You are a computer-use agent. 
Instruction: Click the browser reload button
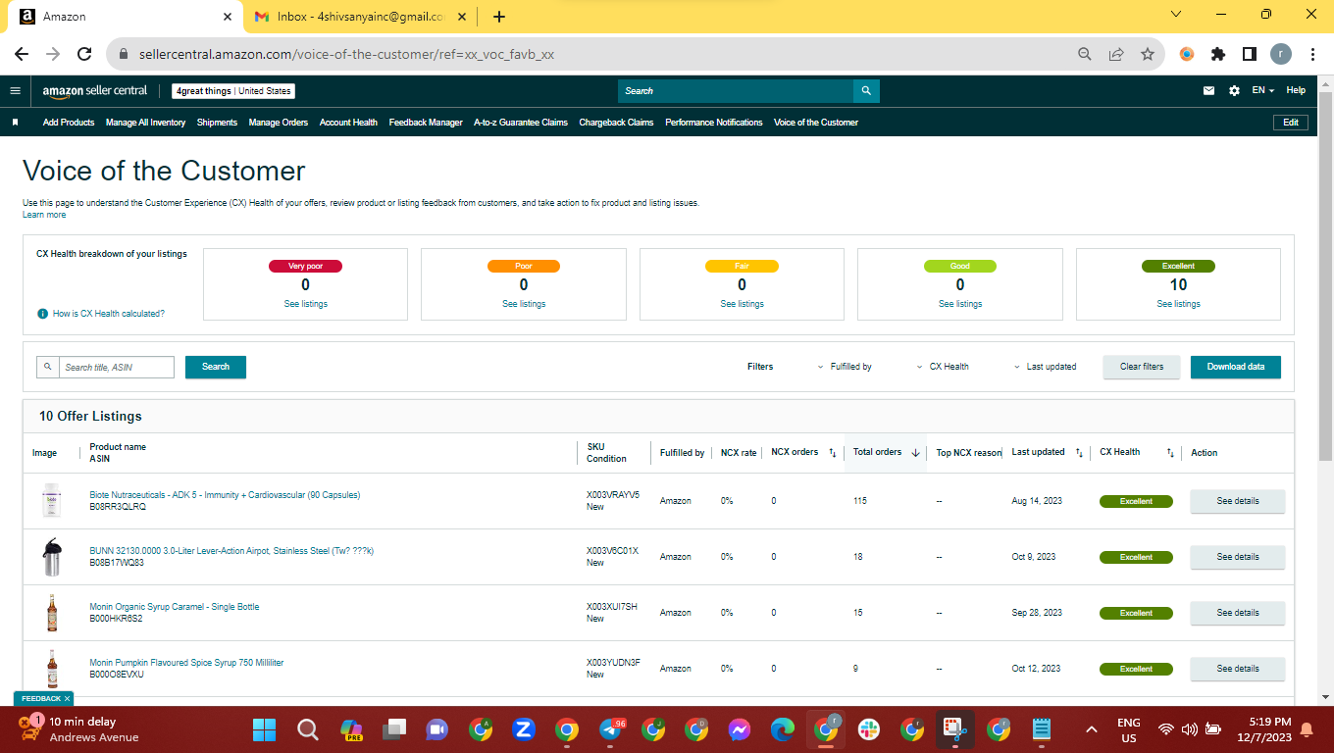[x=84, y=54]
